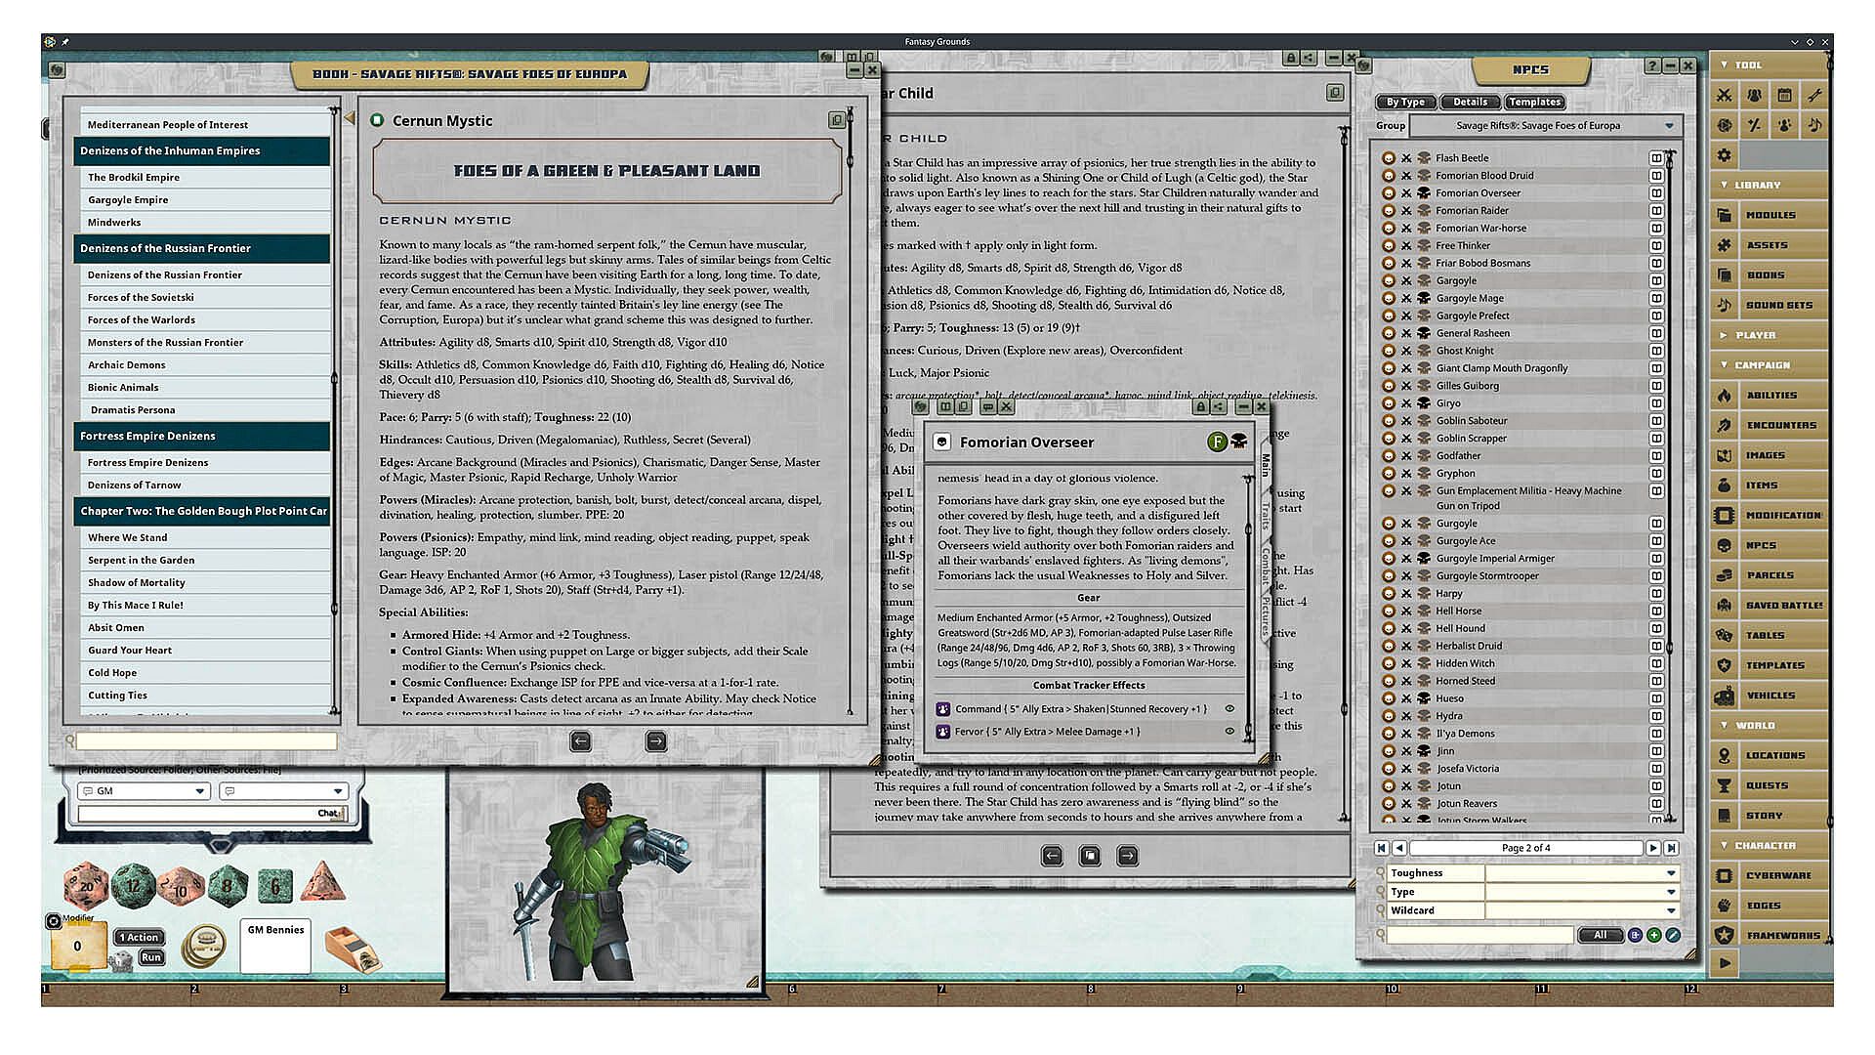1875x1055 pixels.
Task: Grab the d8 die
Action: [x=228, y=886]
